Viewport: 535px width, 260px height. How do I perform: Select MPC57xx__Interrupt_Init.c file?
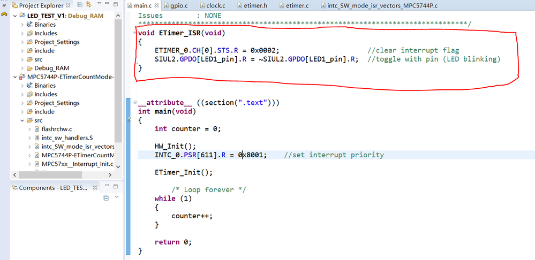pos(78,164)
